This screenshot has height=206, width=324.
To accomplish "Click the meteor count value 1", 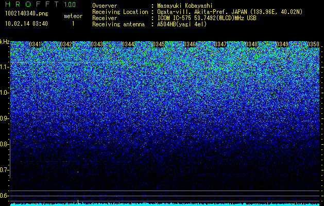I will (x=73, y=24).
